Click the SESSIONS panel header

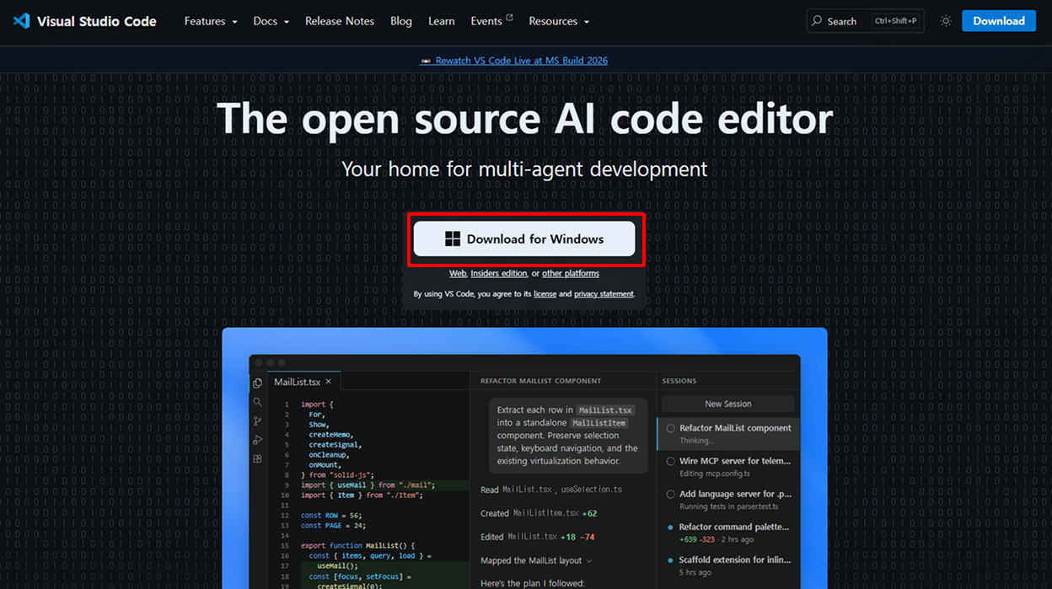[679, 381]
